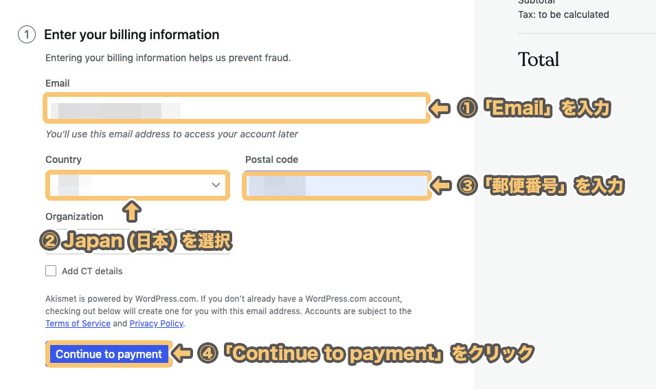Select the Organization text field

pos(137,242)
